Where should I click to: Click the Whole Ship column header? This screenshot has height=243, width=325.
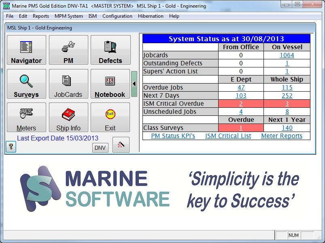(x=287, y=80)
